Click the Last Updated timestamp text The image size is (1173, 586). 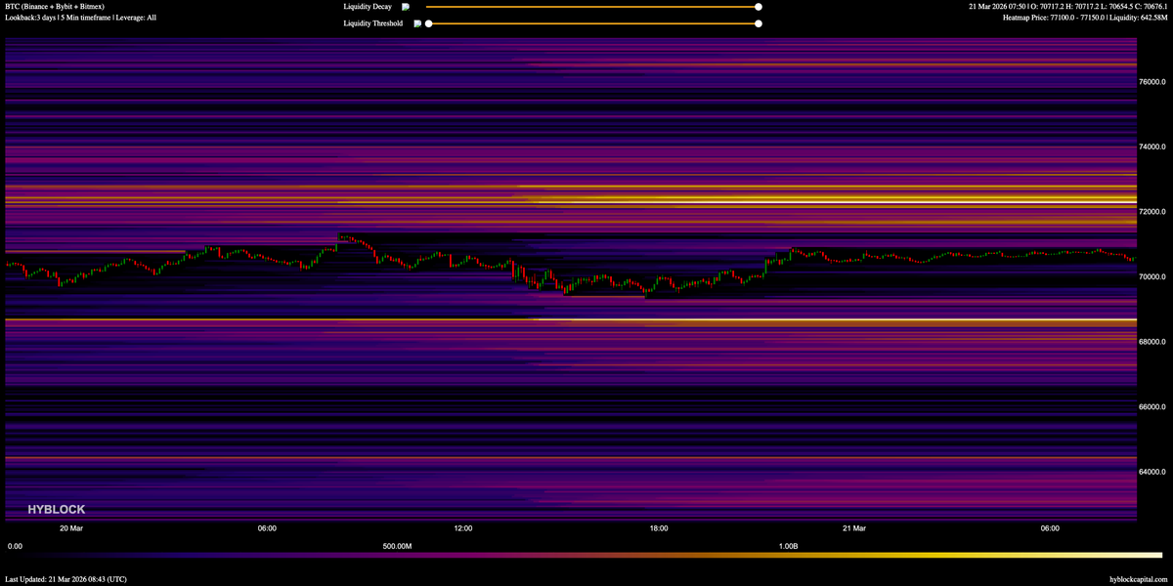(65, 579)
